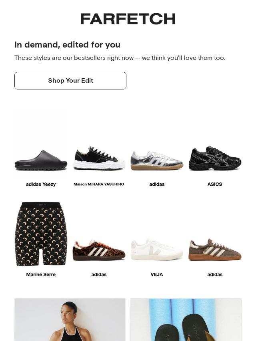Open the brown suede adidas sneaker
This screenshot has width=256, height=341.
[215, 249]
